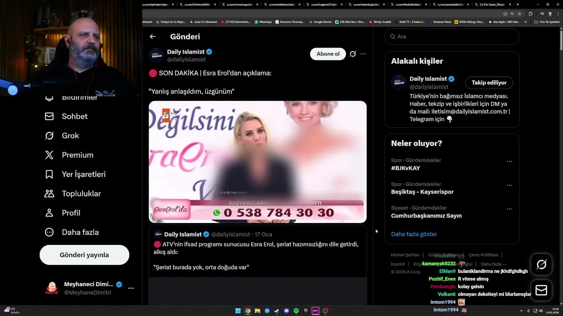The height and width of the screenshot is (316, 563).
Task: Click Meyhaneci Dimitri profile avatar
Action: click(x=52, y=288)
